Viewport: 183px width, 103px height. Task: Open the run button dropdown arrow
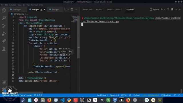(68, 9)
